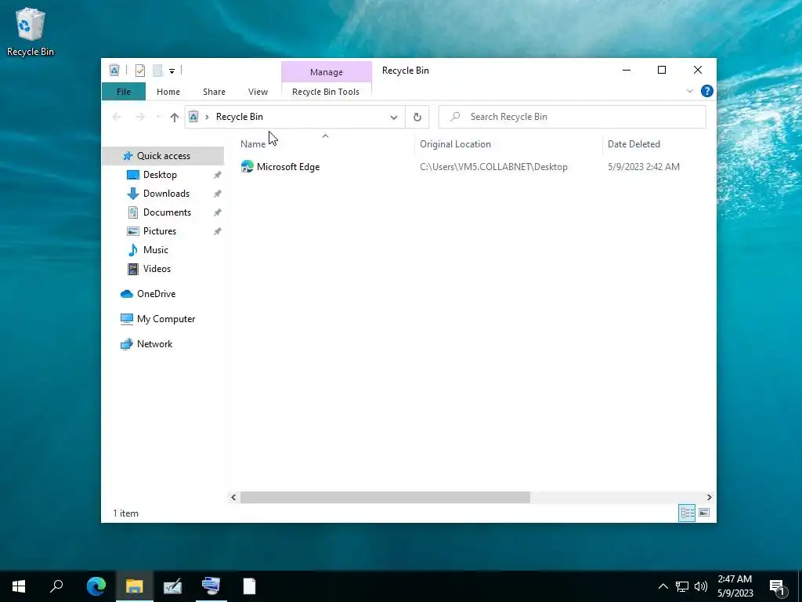
Task: Click the Forward navigation arrow
Action: click(139, 117)
